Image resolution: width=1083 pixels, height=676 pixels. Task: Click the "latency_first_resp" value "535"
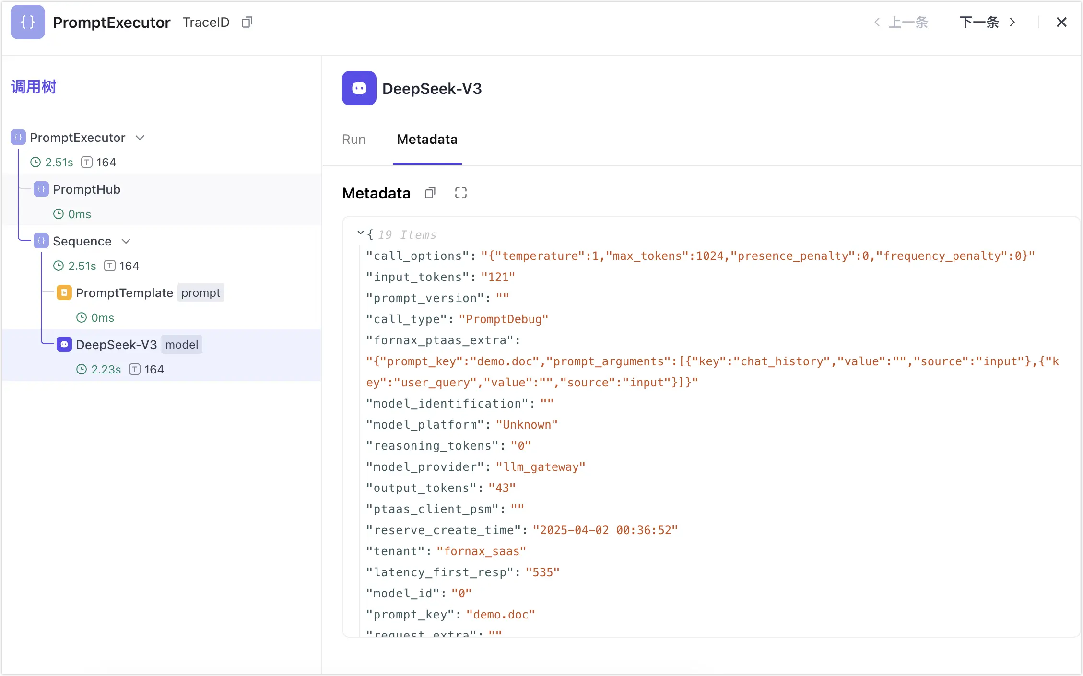(x=542, y=572)
